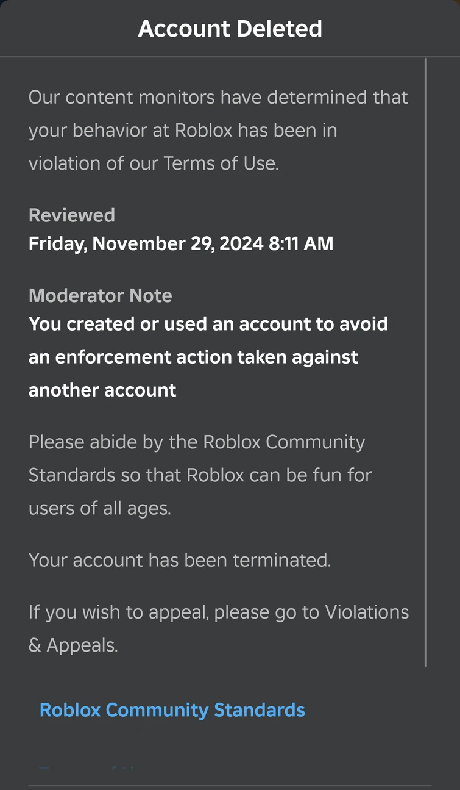Select the Reviewed heading
The height and width of the screenshot is (790, 460).
point(71,215)
